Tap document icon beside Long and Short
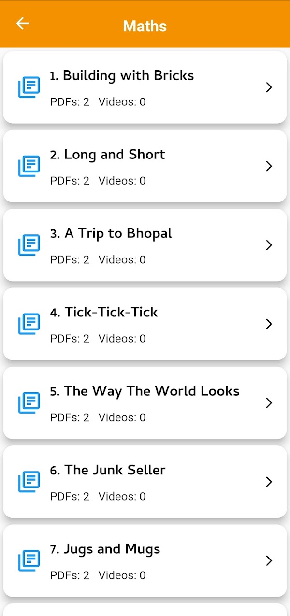The image size is (290, 616). 29,166
